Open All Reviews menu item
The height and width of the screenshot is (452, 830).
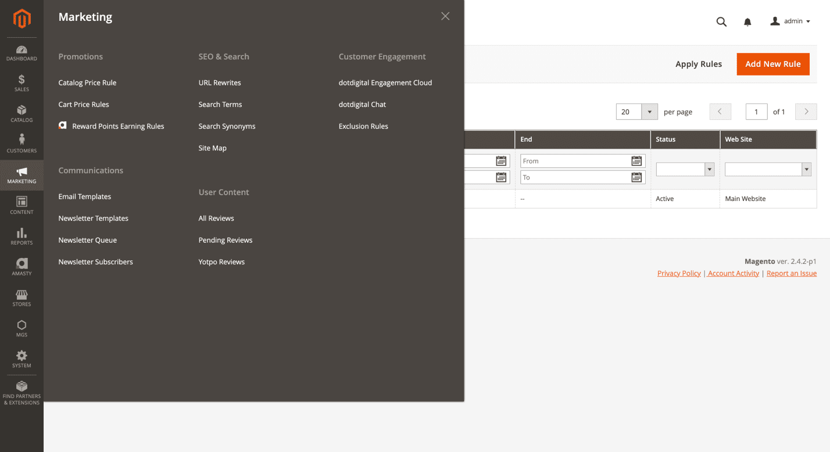coord(216,218)
